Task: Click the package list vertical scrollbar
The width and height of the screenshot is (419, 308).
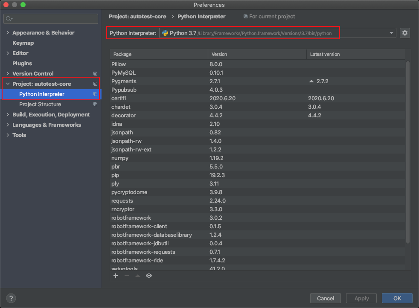Action: tap(408, 152)
